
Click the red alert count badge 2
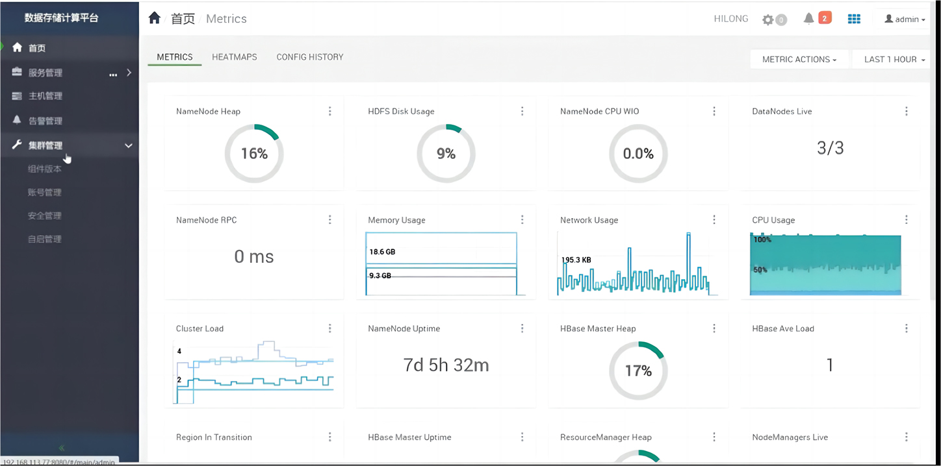coord(825,18)
